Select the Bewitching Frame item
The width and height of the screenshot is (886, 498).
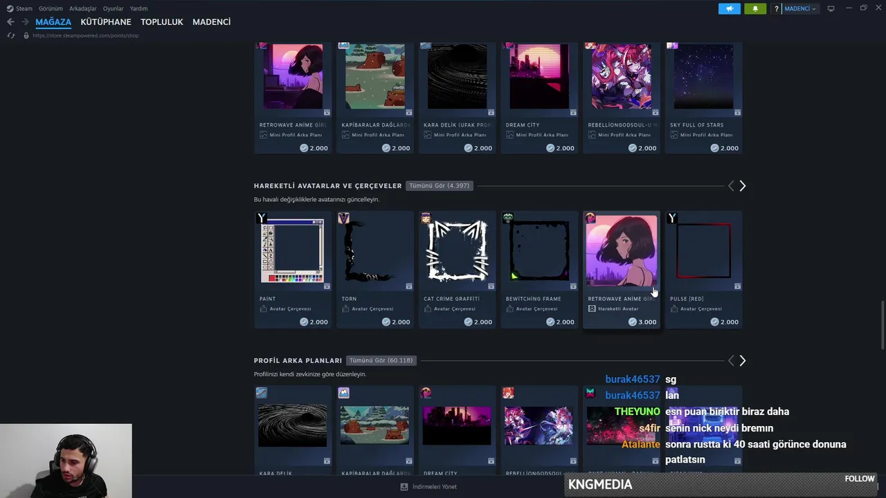click(x=539, y=270)
